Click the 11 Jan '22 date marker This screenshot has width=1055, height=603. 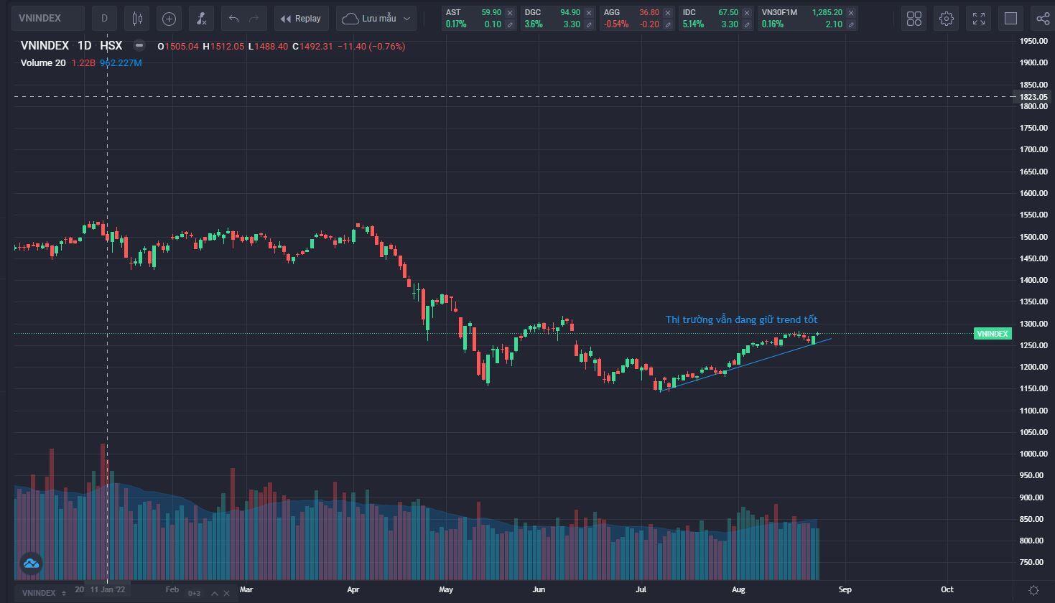108,589
